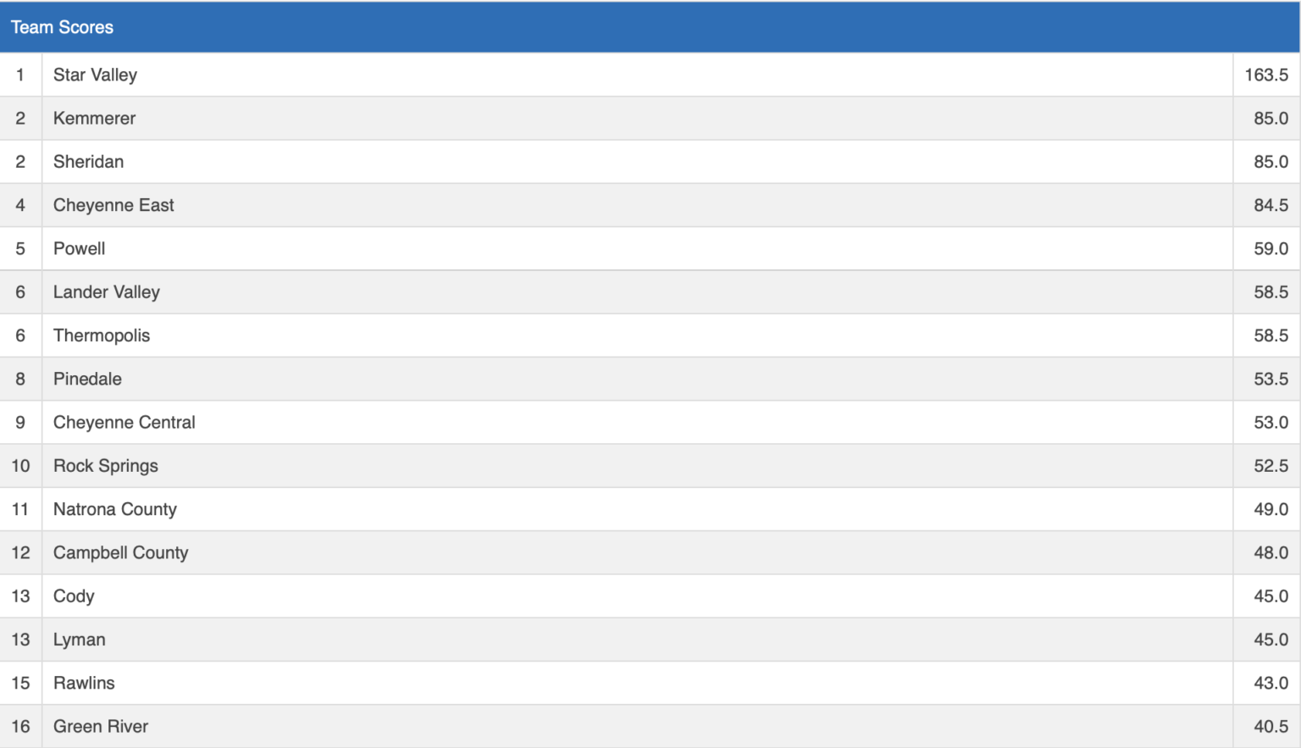The height and width of the screenshot is (748, 1301).
Task: Select the Star Valley team name
Action: [95, 75]
